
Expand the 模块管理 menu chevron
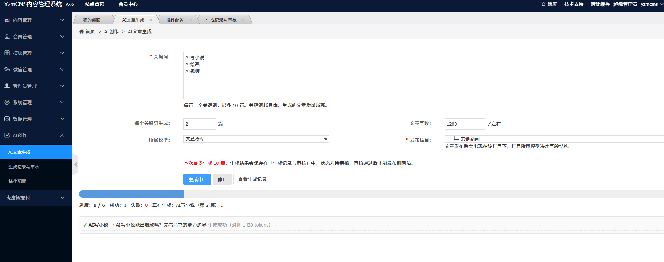click(62, 53)
